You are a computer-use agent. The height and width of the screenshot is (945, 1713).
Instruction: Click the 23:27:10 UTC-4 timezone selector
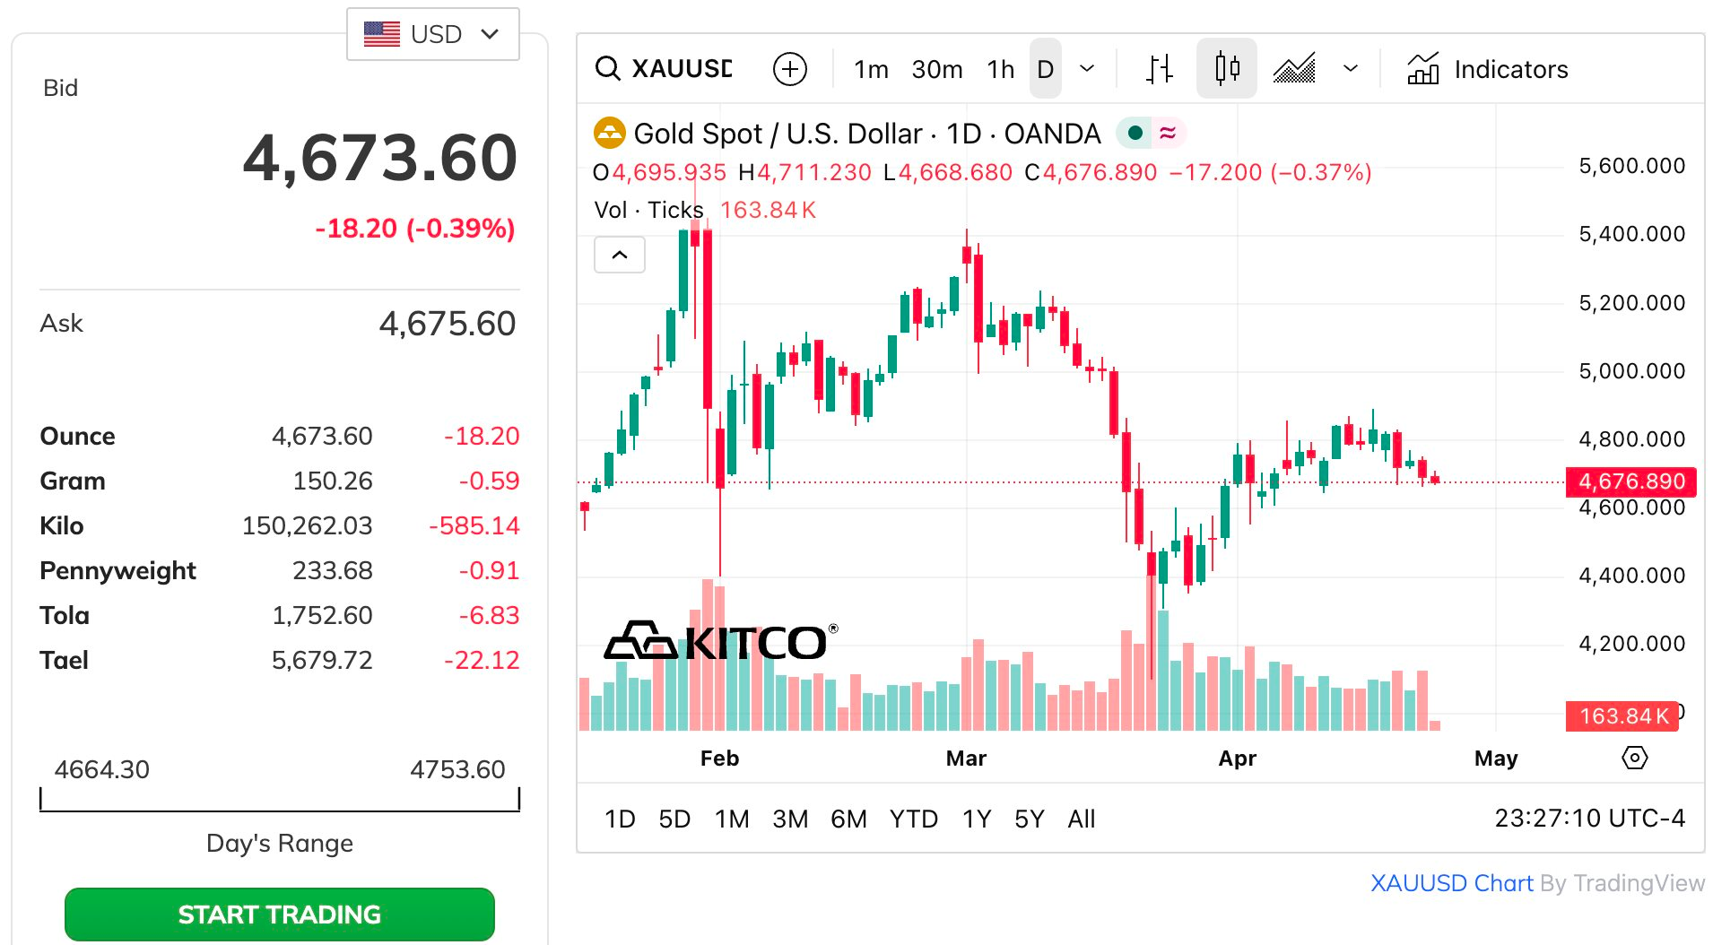[x=1588, y=819]
